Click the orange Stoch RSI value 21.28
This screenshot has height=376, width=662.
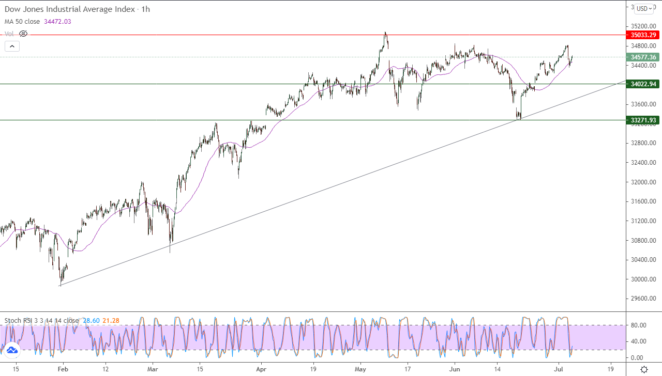coord(111,321)
